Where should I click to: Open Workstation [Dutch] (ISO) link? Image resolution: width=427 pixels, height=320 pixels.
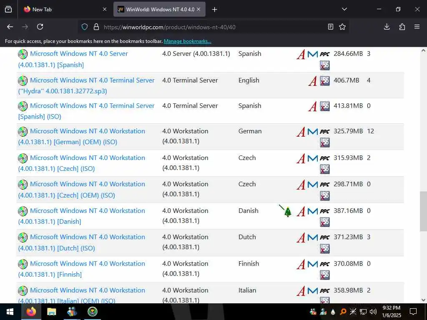coord(82,242)
